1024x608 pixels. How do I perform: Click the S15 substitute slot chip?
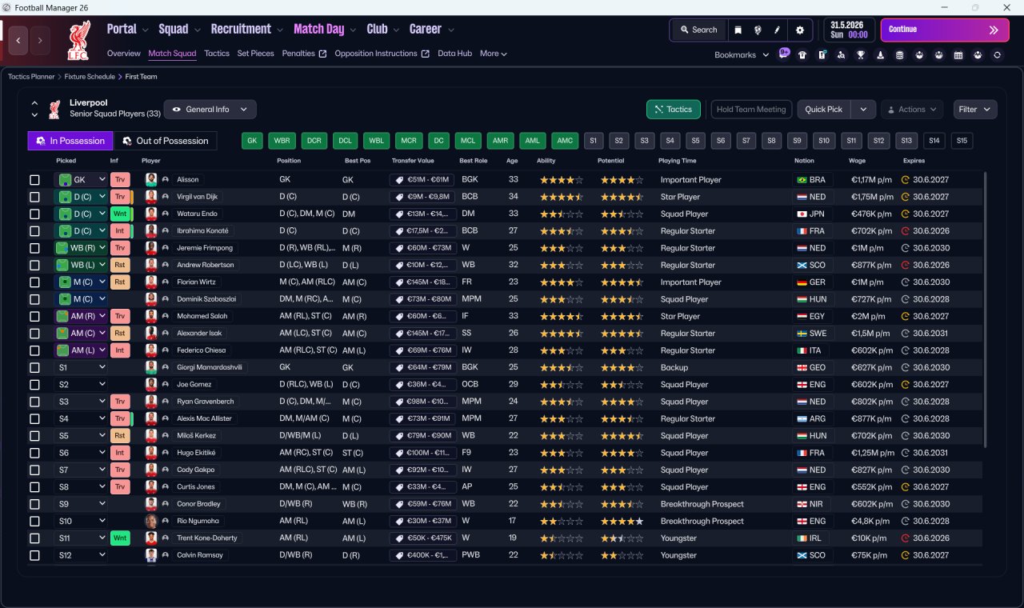(962, 141)
